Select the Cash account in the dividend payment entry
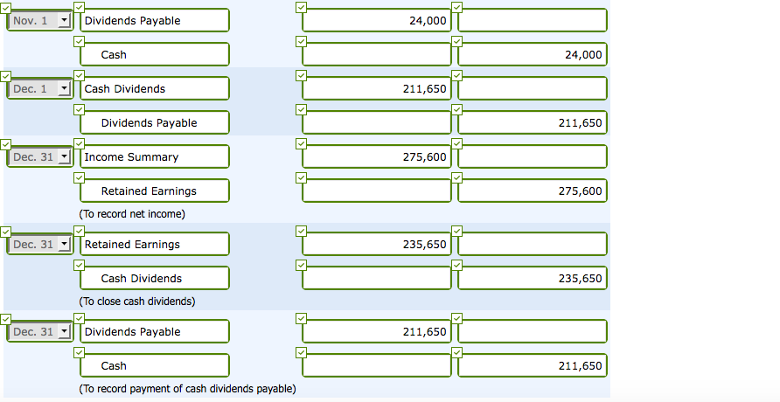The image size is (780, 402). (155, 365)
